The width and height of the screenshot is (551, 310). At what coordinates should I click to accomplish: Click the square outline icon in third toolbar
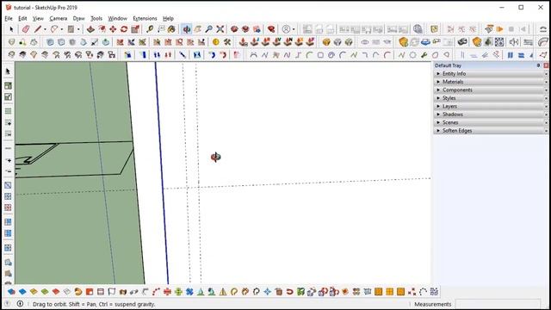pos(320,55)
